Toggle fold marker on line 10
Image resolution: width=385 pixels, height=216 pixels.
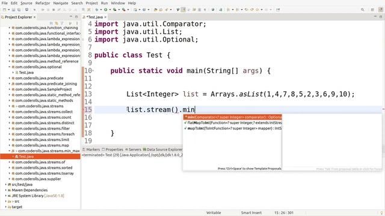[x=93, y=71]
